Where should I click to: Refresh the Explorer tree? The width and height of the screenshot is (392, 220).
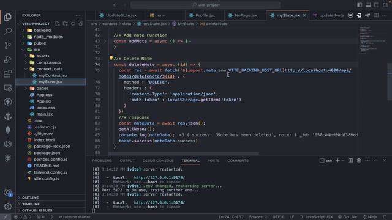coord(73,24)
